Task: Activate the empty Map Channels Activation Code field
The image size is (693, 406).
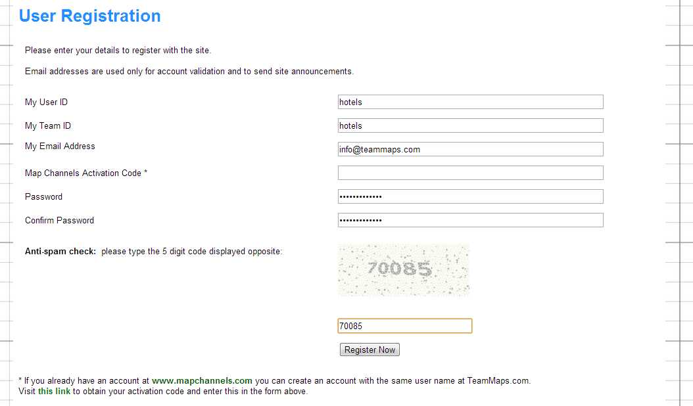Action: point(470,173)
